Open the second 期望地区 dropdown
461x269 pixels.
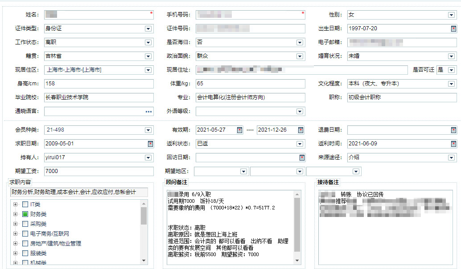(300, 171)
